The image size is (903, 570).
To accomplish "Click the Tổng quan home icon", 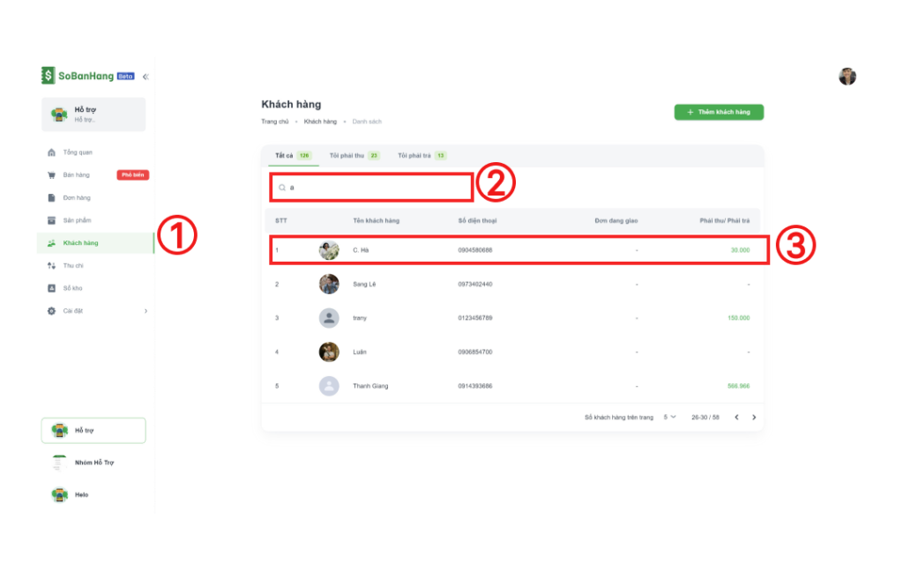I will (x=52, y=152).
